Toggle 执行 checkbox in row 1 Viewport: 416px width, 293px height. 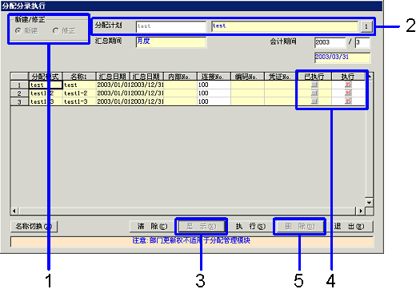pyautogui.click(x=348, y=85)
